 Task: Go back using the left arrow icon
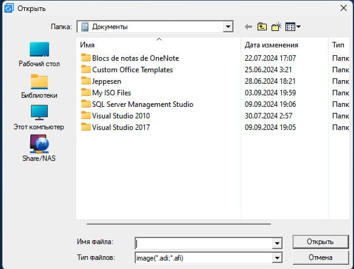pos(249,27)
